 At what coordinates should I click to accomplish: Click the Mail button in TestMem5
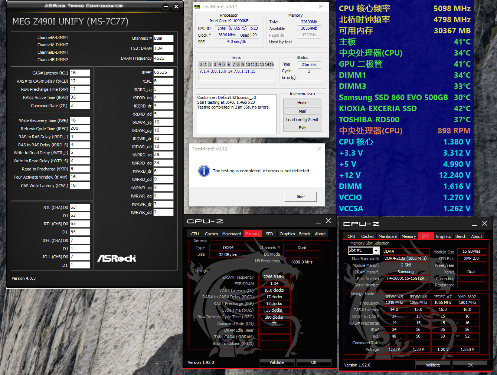(x=302, y=111)
